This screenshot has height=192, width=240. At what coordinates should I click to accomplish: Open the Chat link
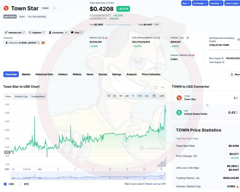[77, 33]
